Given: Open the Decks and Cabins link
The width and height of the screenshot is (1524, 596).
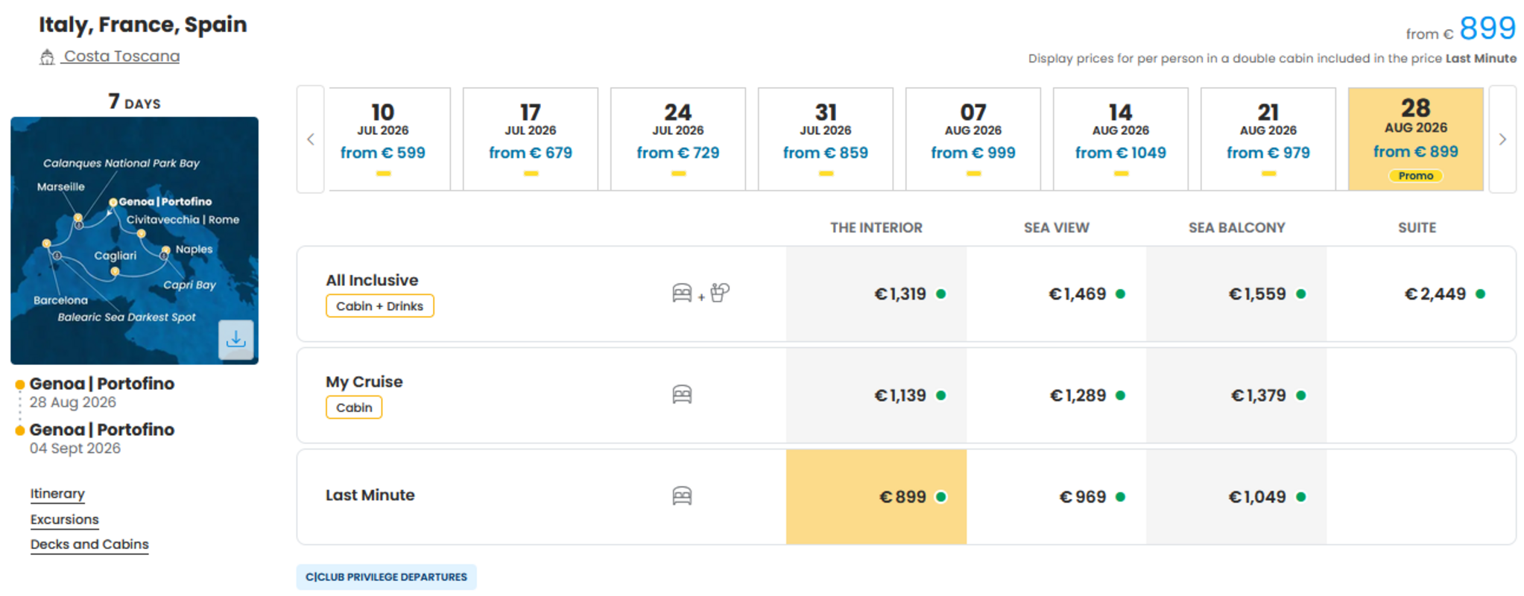Looking at the screenshot, I should (x=89, y=545).
